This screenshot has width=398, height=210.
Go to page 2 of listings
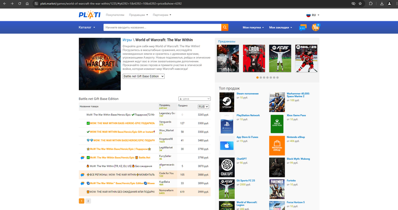pos(88,201)
